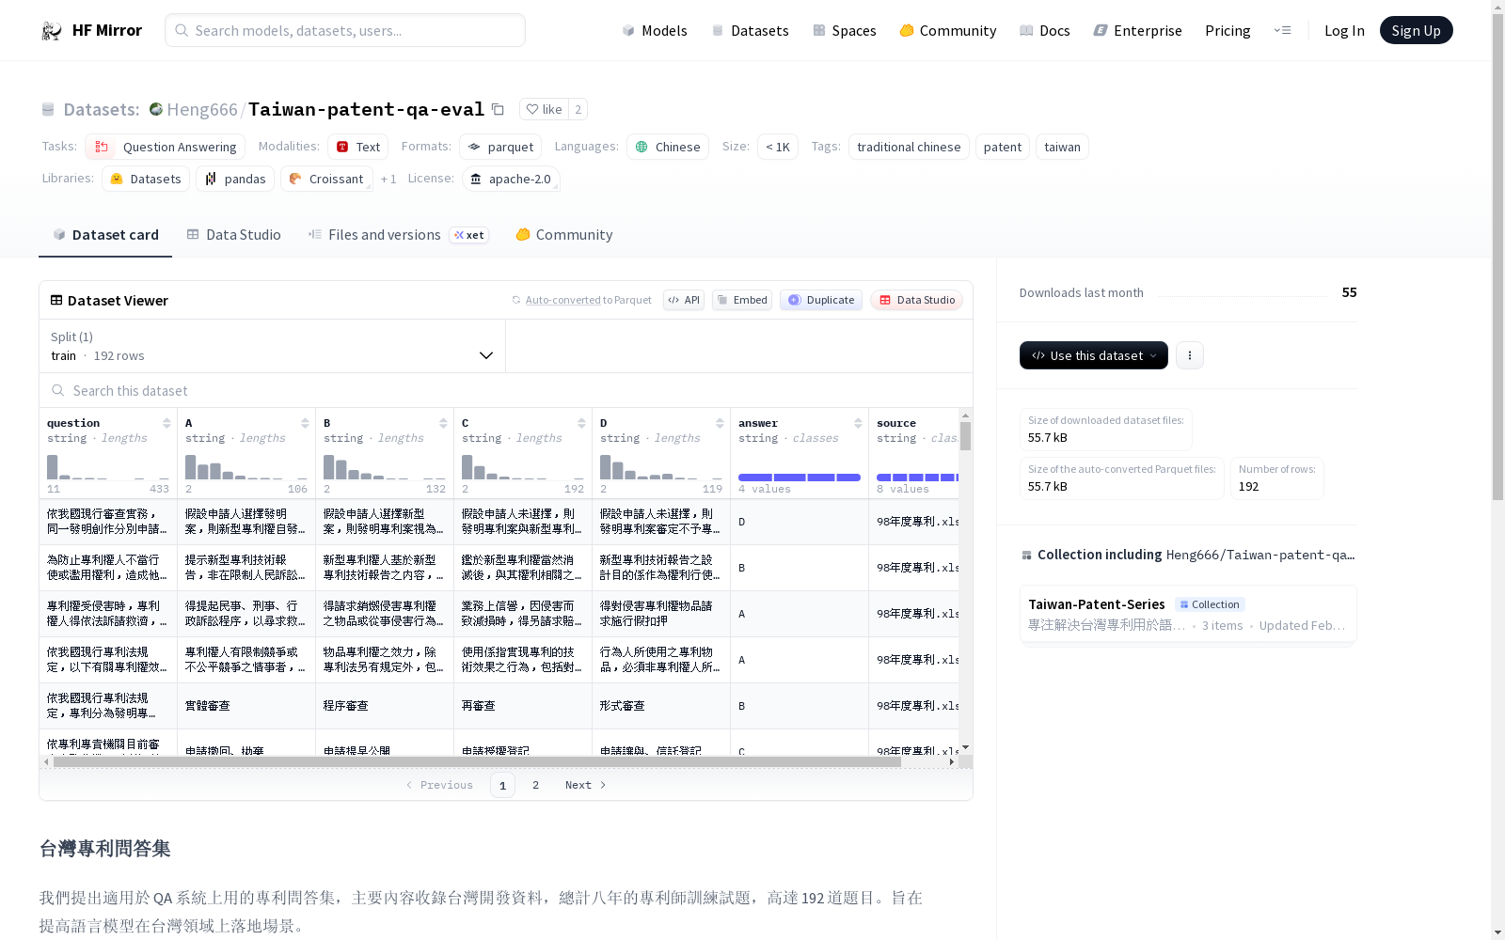Open the pandas library tag

(x=235, y=179)
